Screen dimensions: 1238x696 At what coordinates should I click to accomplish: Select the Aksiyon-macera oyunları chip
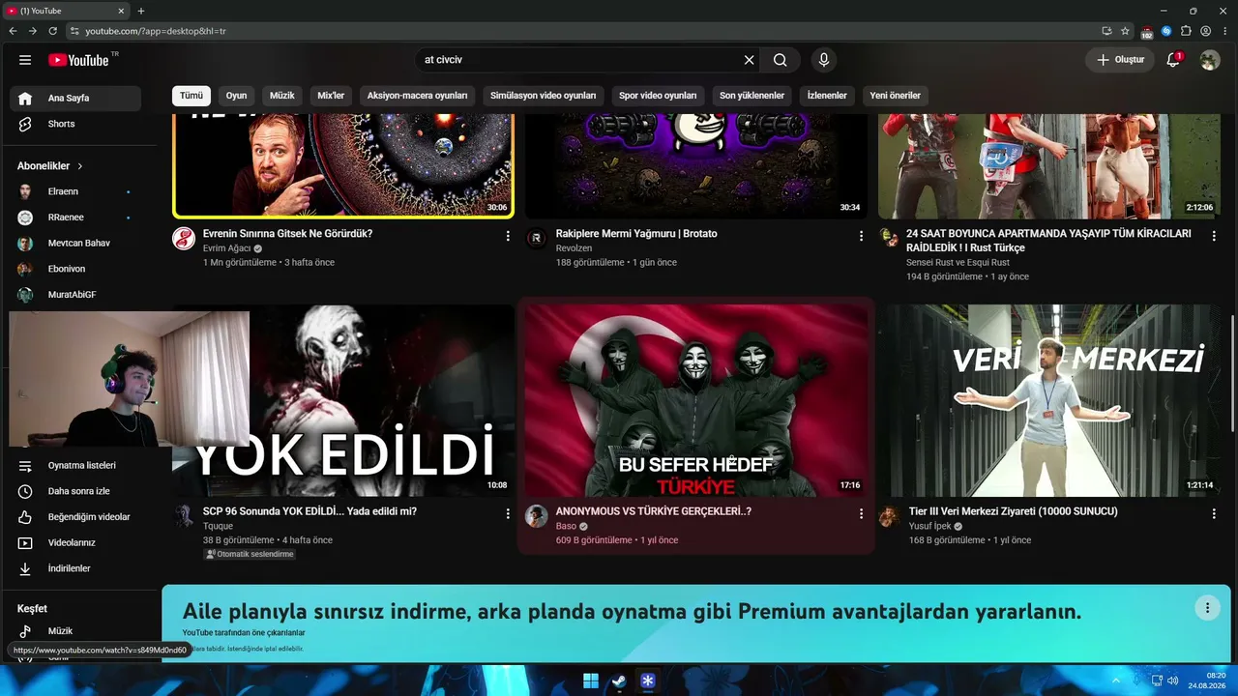click(418, 96)
